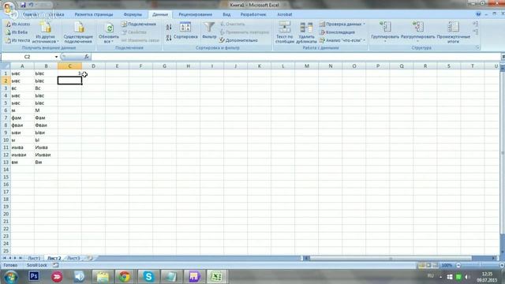Open the Sort (Сортировка) dialog
This screenshot has width=505, height=284.
click(185, 31)
